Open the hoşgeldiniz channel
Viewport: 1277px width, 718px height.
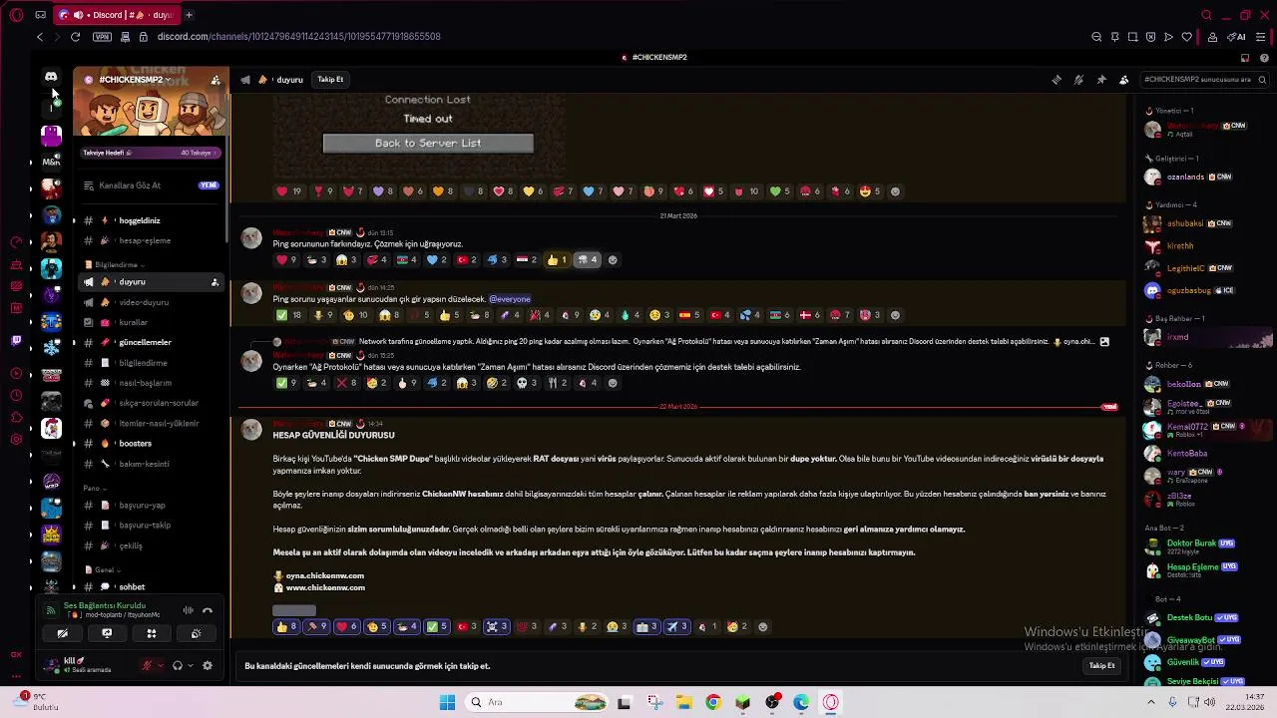151,220
